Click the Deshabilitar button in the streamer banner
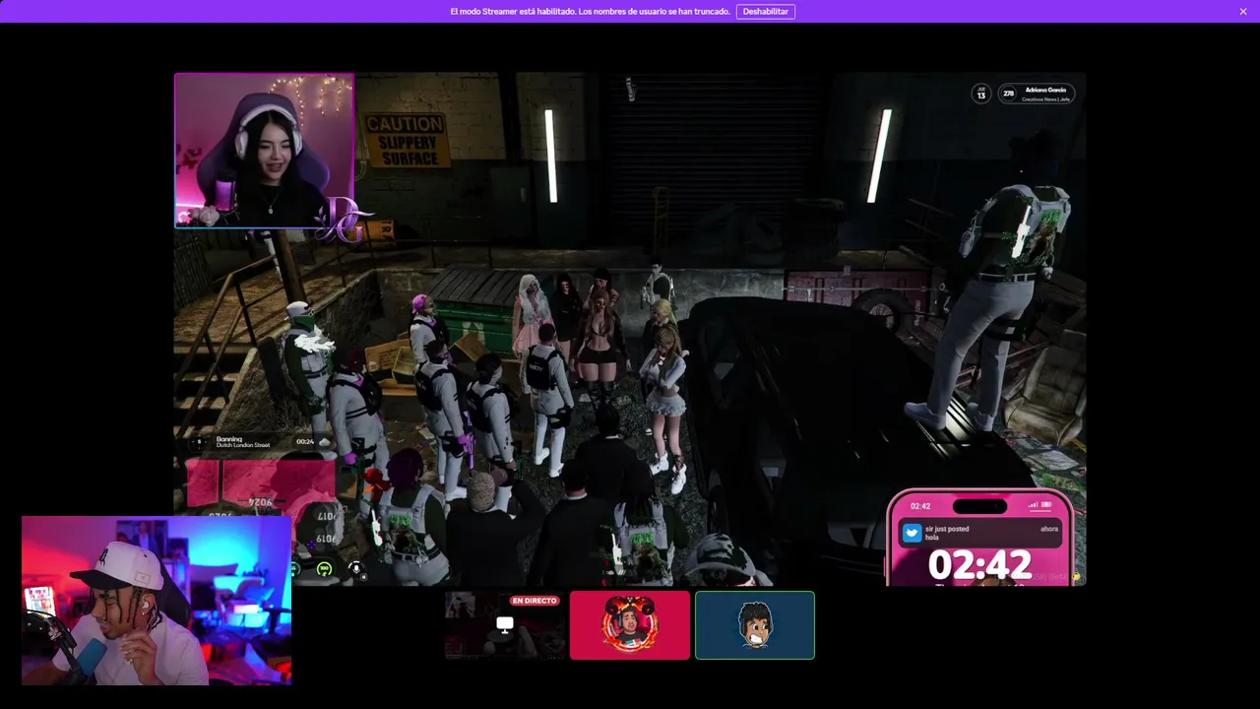This screenshot has width=1260, height=709. click(x=765, y=12)
